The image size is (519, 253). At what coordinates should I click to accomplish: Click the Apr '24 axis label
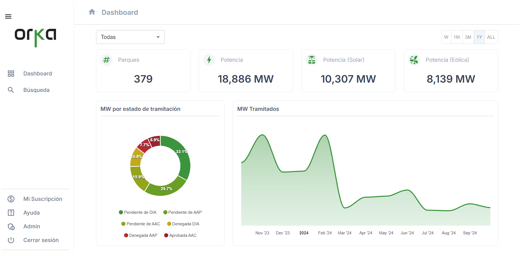tap(366, 233)
